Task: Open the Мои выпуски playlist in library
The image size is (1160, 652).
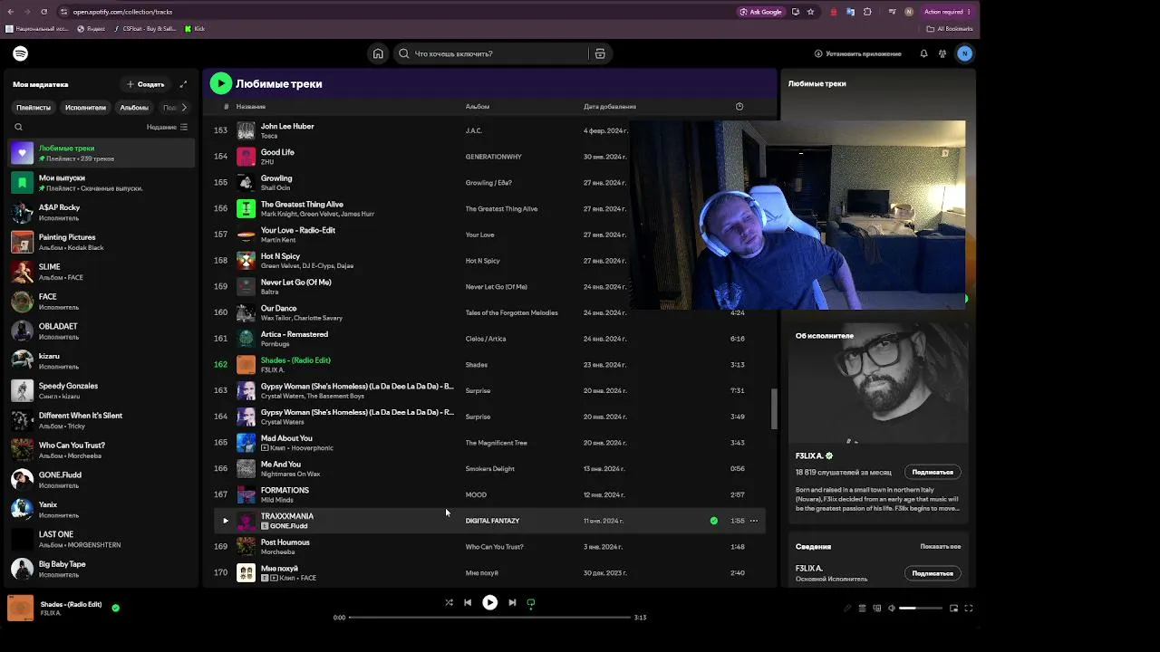Action: click(x=101, y=182)
